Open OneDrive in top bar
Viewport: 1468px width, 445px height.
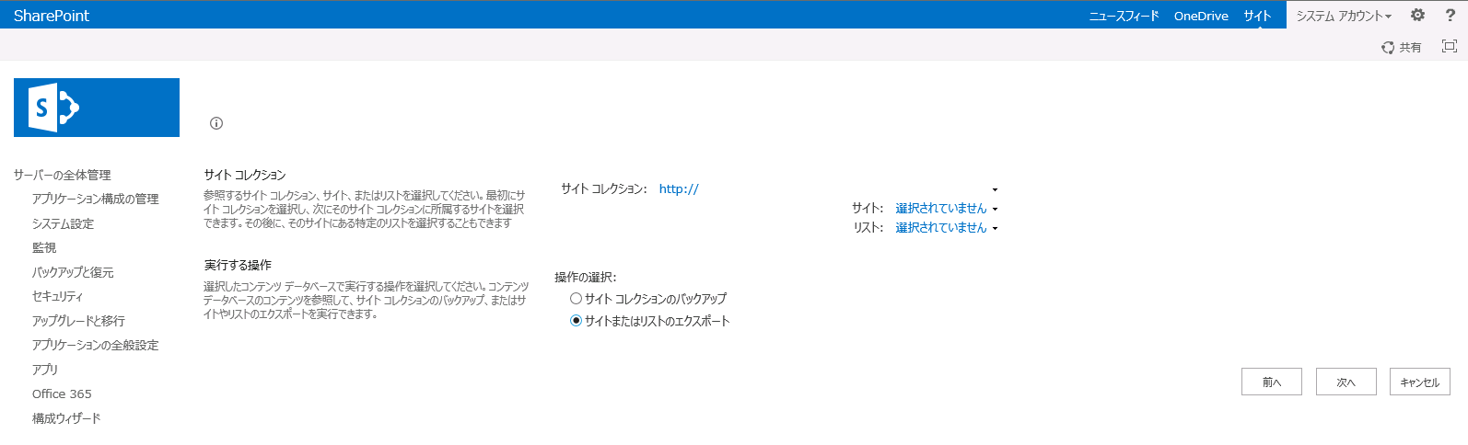click(1201, 16)
